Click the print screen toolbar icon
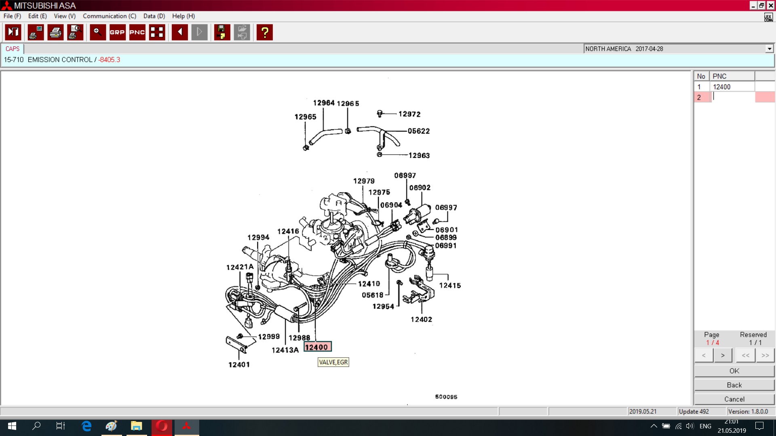This screenshot has width=776, height=436. point(36,32)
